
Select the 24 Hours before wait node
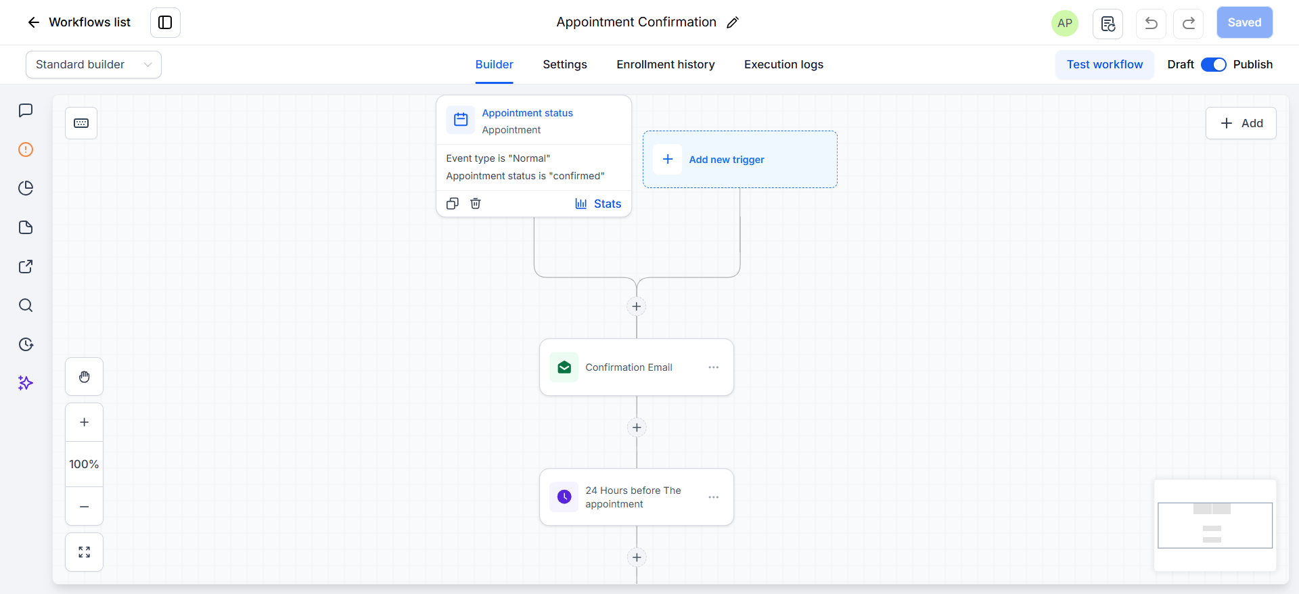coord(637,497)
